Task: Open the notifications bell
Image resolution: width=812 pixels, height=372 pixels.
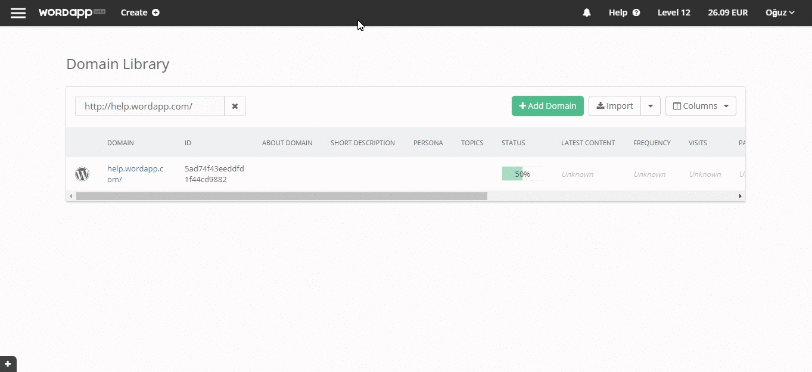Action: click(587, 12)
